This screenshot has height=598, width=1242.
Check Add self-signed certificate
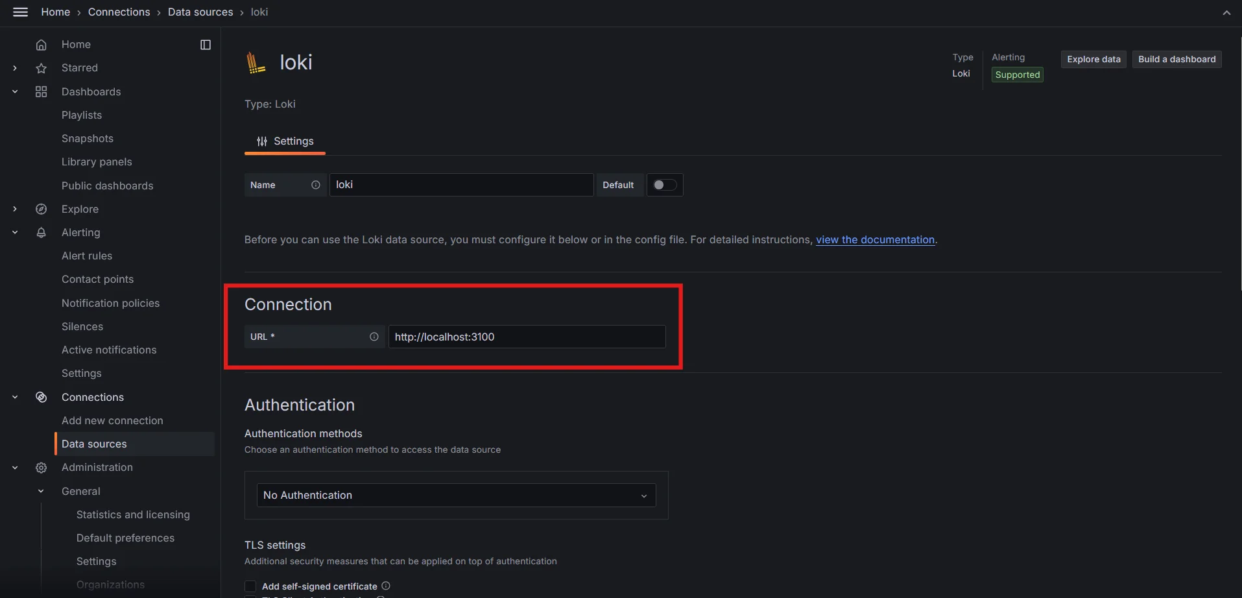coord(250,586)
